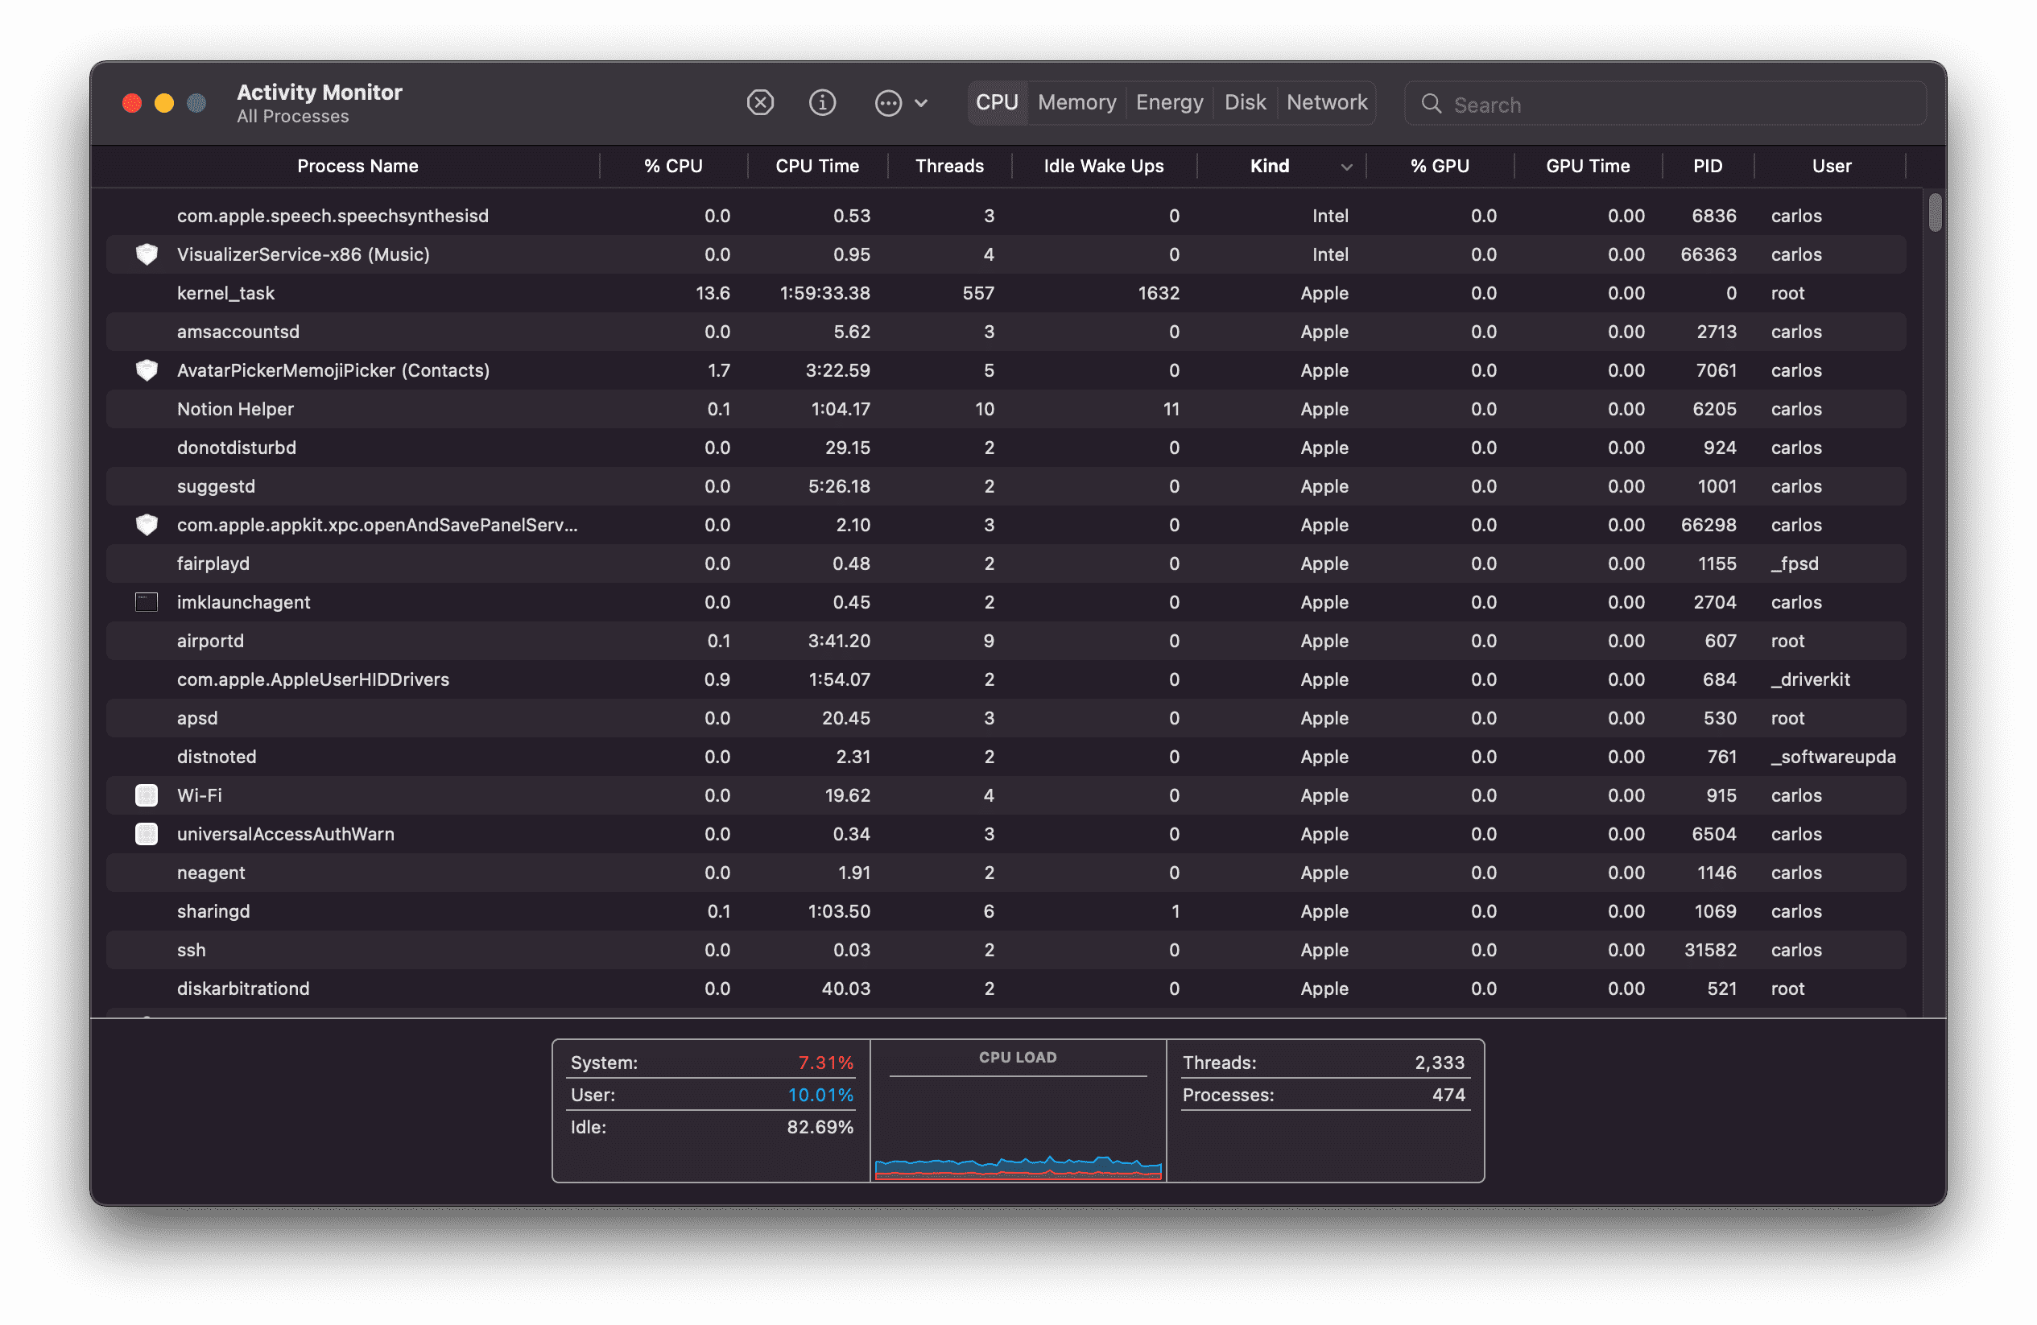This screenshot has height=1325, width=2037.
Task: Click the quit process (X) icon
Action: pos(760,102)
